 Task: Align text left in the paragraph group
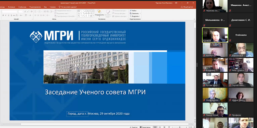tap(35, 15)
